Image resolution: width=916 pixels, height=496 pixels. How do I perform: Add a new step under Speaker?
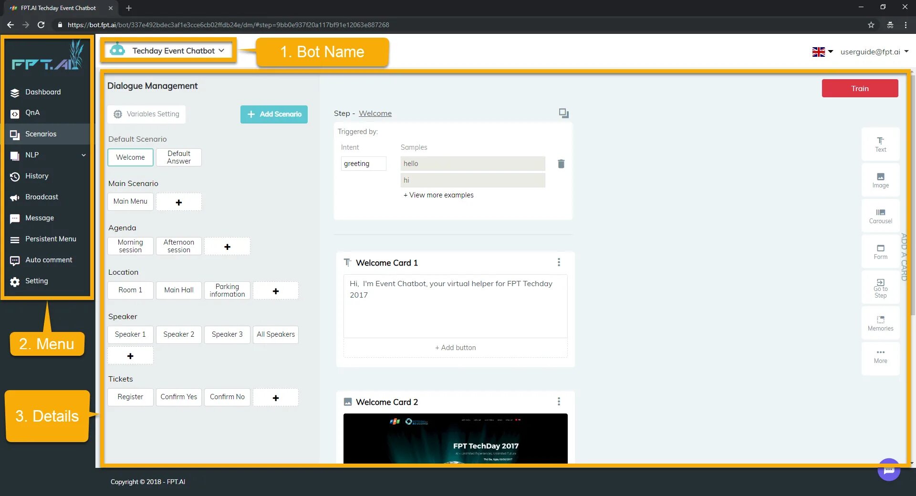coord(130,356)
